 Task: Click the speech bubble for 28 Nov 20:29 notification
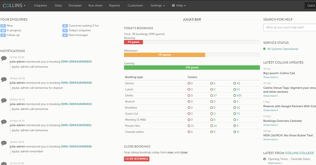(4, 79)
